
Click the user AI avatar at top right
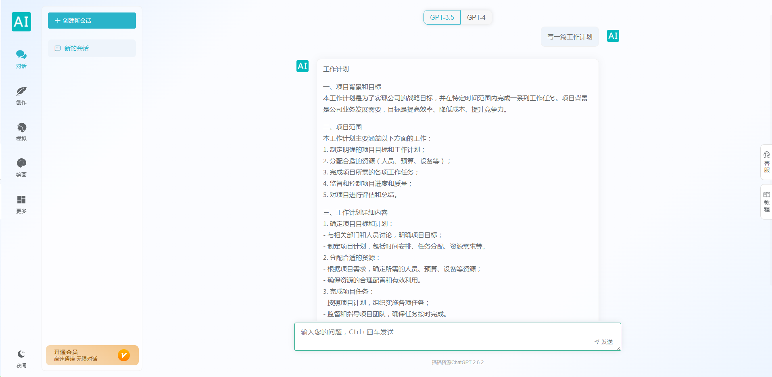[613, 36]
